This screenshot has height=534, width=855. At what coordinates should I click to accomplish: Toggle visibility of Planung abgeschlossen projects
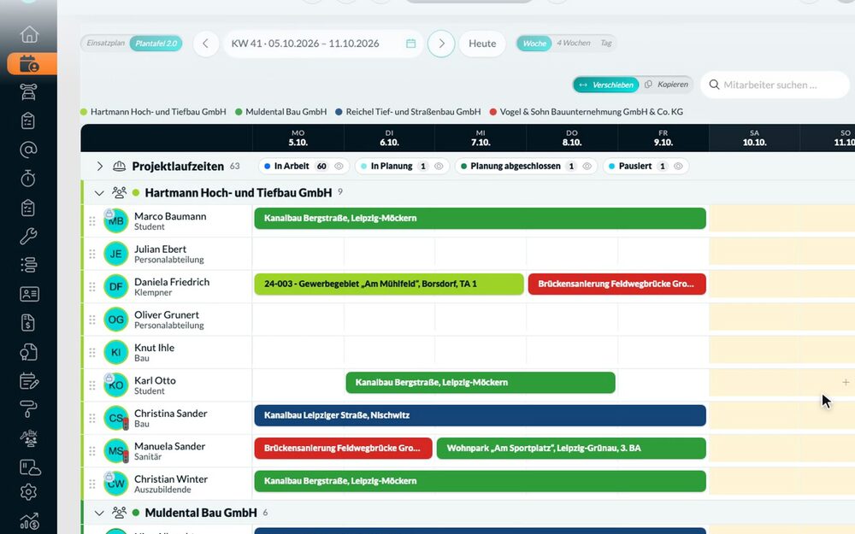point(587,167)
